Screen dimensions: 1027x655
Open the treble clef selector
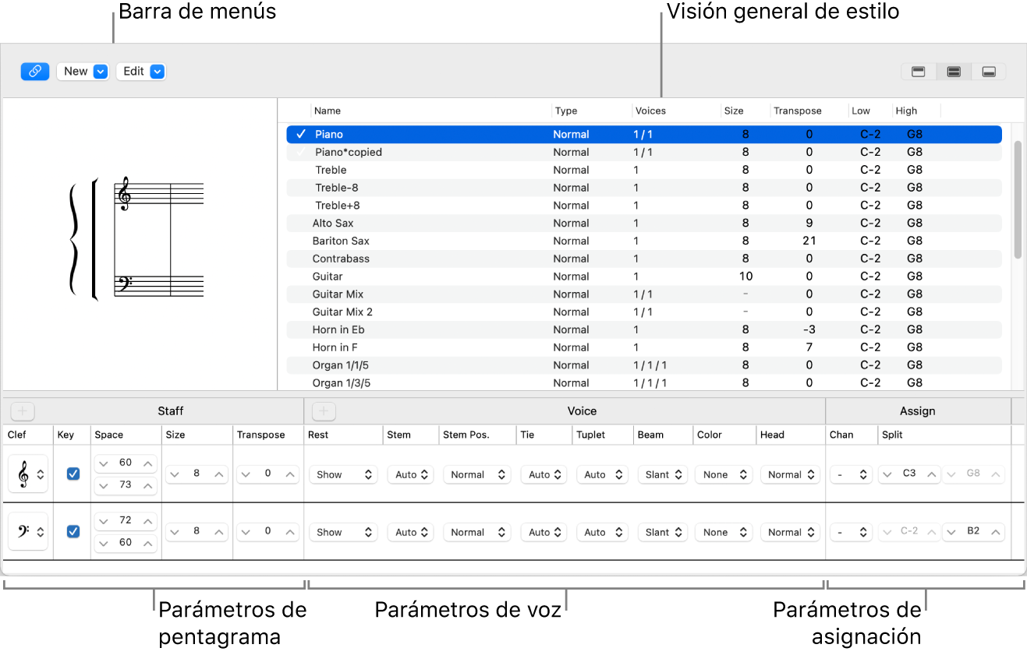[28, 474]
